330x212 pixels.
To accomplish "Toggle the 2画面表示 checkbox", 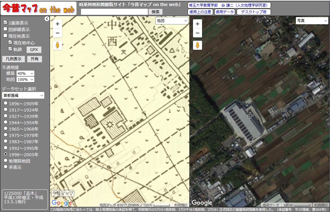I will (x=5, y=22).
